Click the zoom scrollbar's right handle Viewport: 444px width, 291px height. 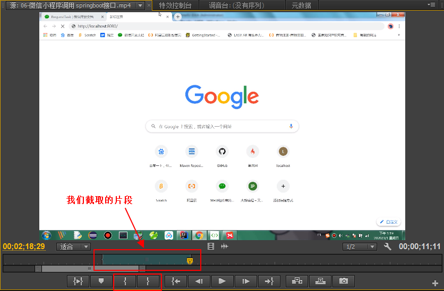[142, 268]
